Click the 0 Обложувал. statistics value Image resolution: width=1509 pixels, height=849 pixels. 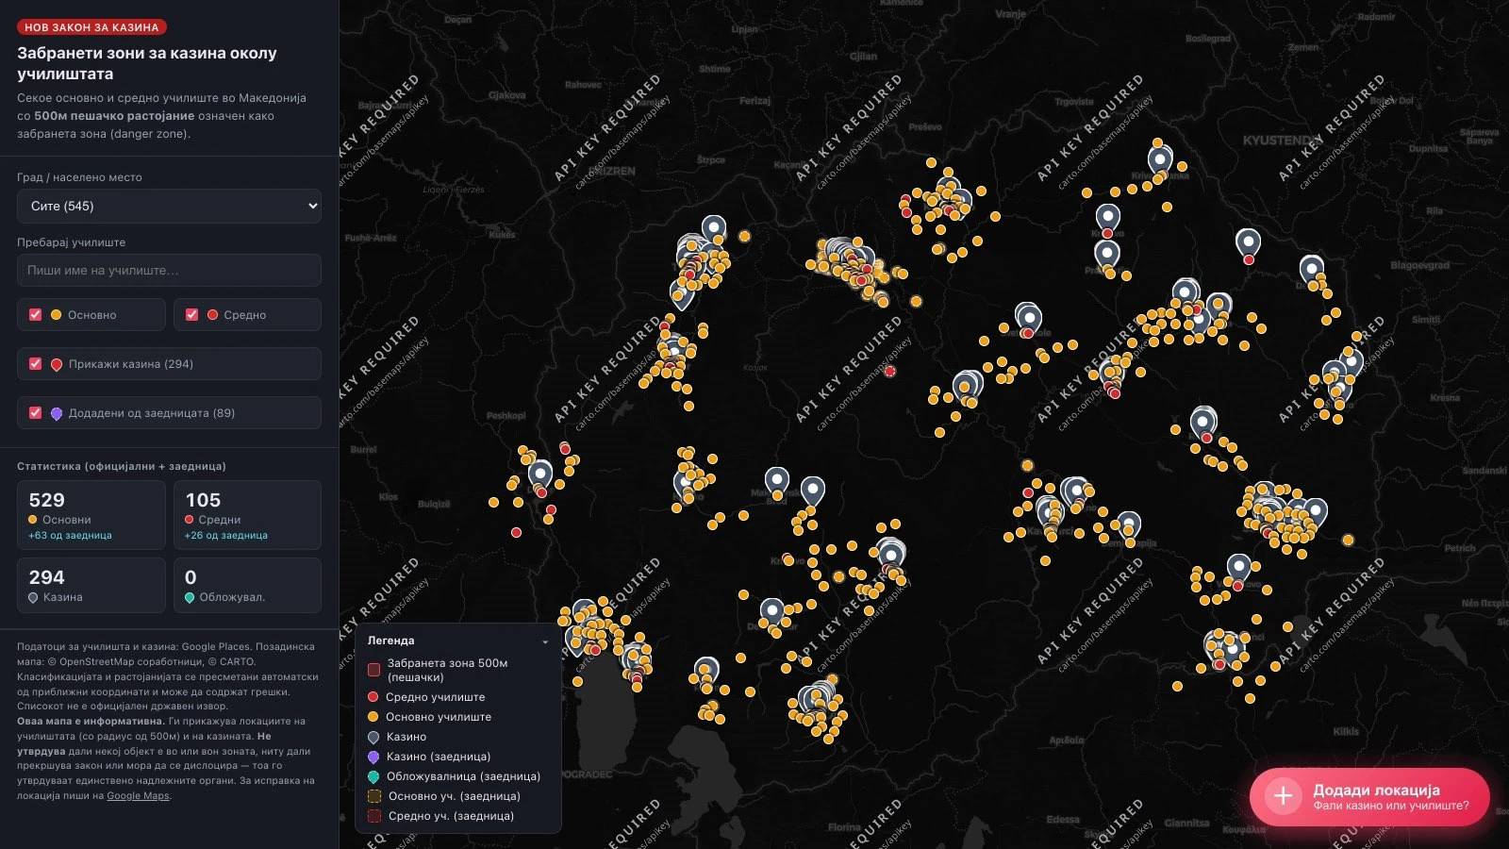coord(191,577)
